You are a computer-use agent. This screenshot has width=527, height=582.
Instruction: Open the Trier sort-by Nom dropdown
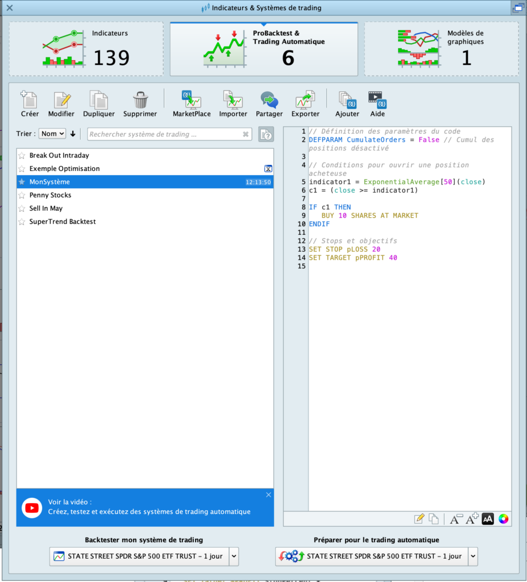(x=52, y=134)
